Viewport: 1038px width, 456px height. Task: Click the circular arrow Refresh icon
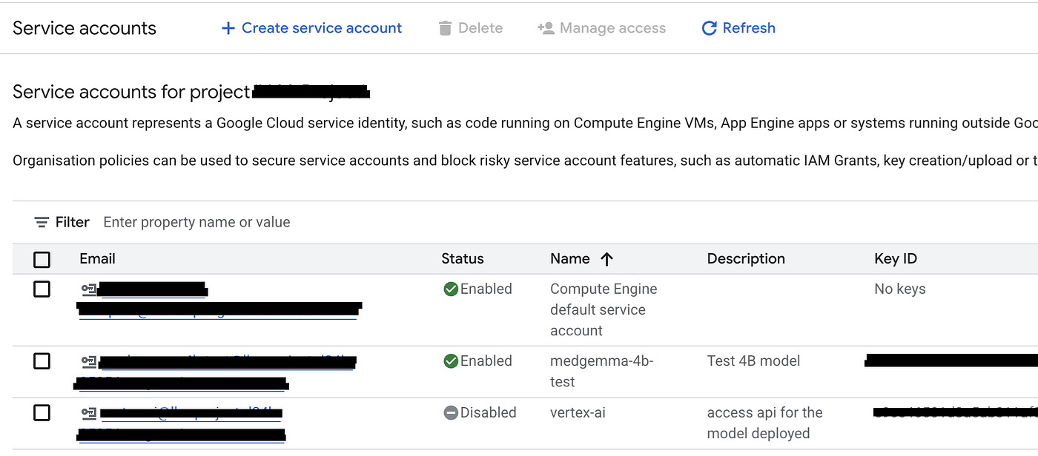[x=709, y=28]
